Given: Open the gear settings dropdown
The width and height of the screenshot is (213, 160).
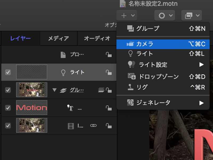Looking at the screenshot, I should tap(165, 16).
